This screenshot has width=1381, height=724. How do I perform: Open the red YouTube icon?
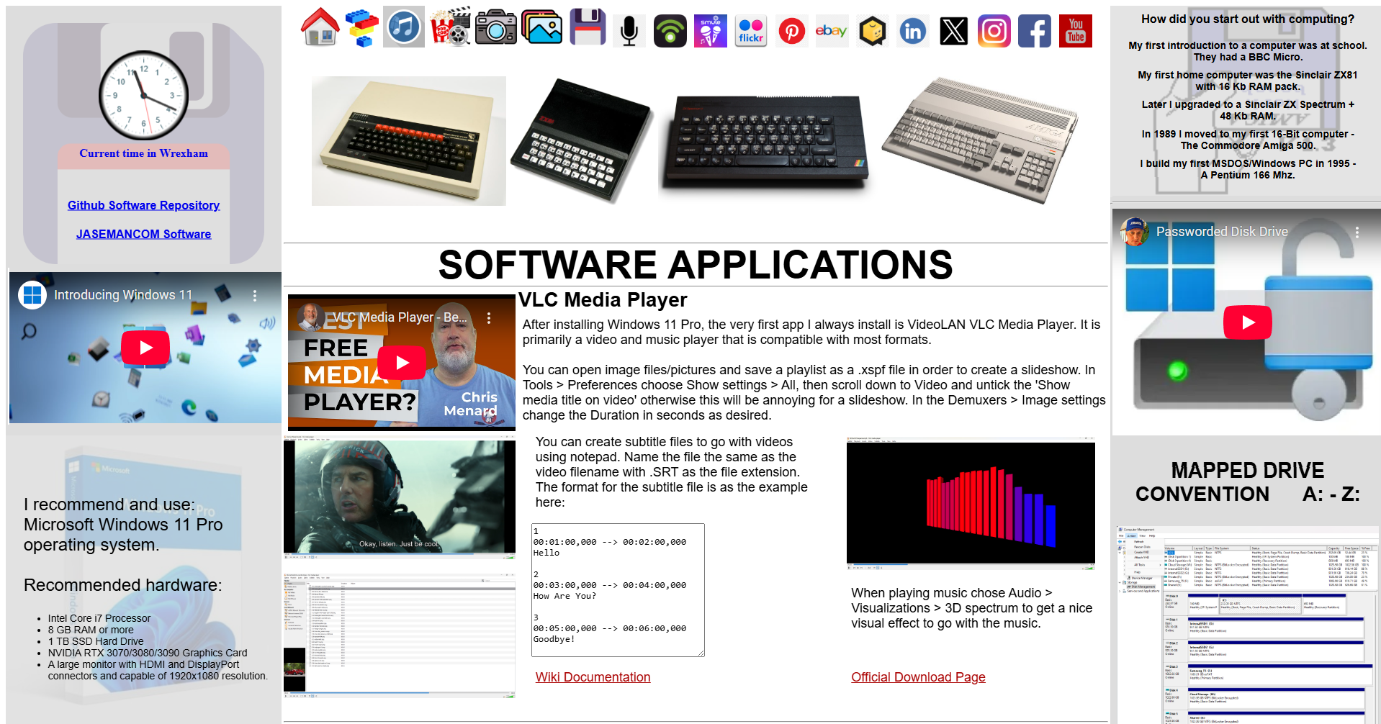(x=1076, y=31)
